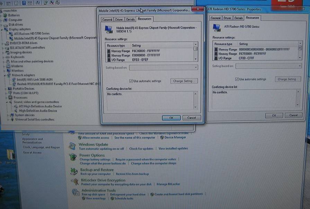Click the ATI High Definition Audio Device icon
The image size is (310, 209).
coord(16,107)
